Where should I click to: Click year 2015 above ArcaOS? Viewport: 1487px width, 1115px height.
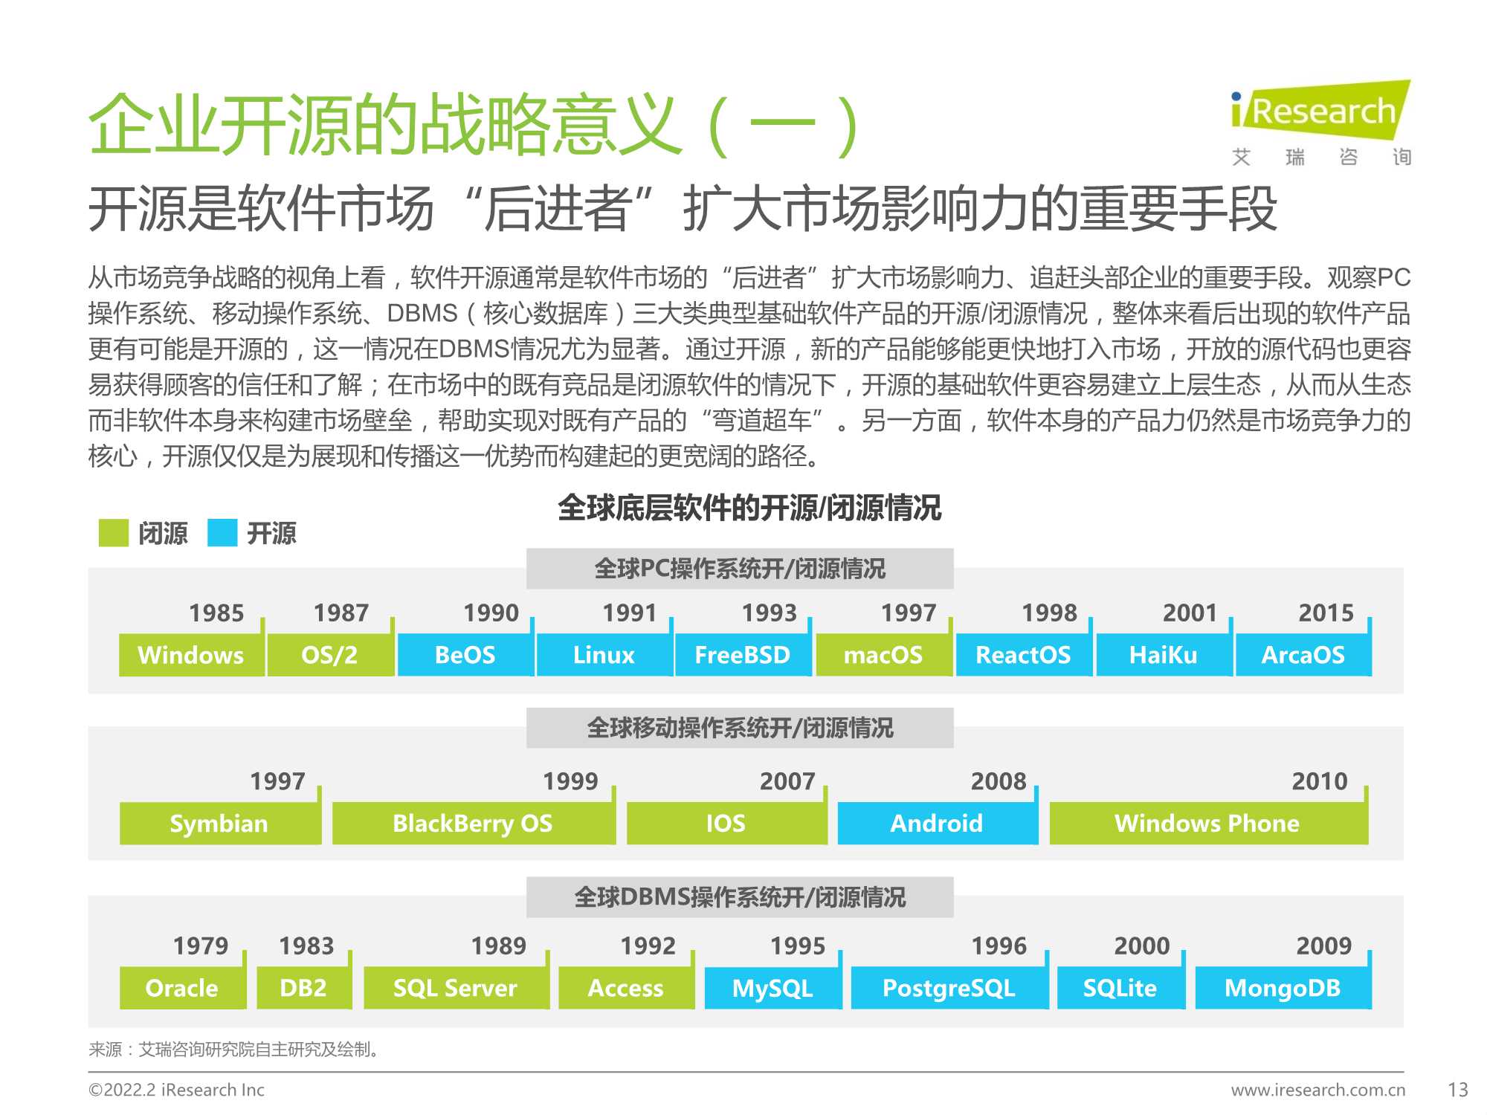point(1326,613)
